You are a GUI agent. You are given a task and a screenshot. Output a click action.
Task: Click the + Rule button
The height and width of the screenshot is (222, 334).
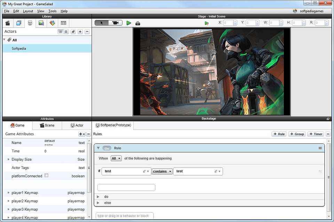[x=278, y=134]
